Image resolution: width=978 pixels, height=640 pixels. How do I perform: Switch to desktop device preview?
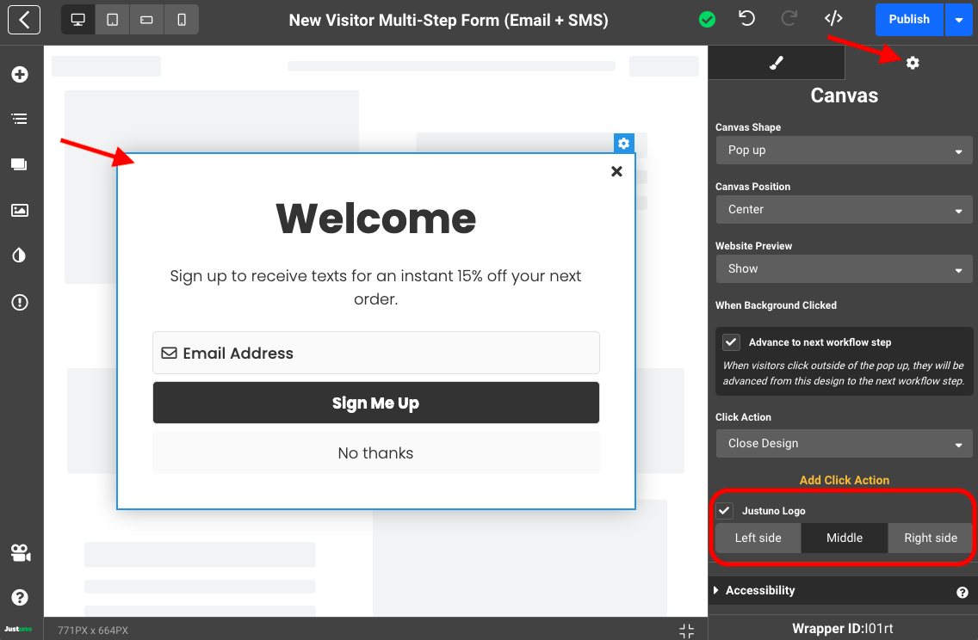78,20
